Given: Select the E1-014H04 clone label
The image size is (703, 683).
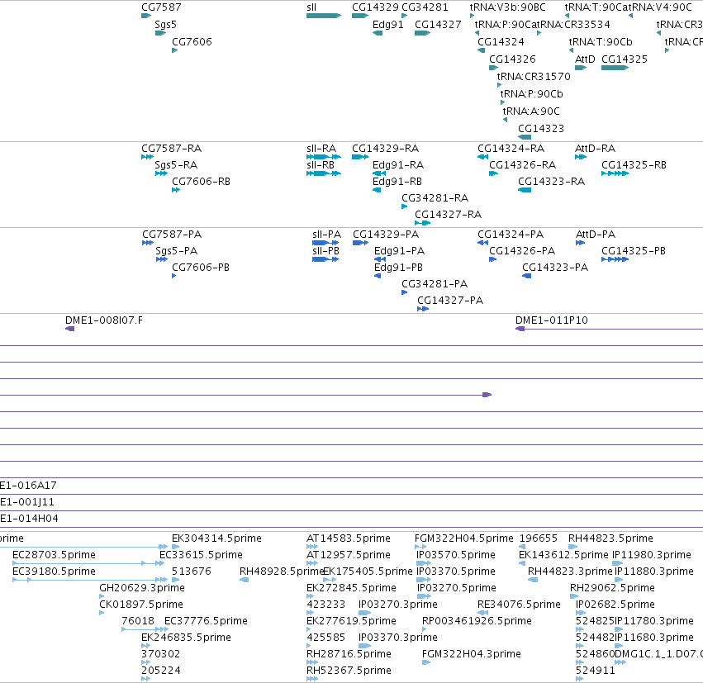Looking at the screenshot, I should click(29, 519).
